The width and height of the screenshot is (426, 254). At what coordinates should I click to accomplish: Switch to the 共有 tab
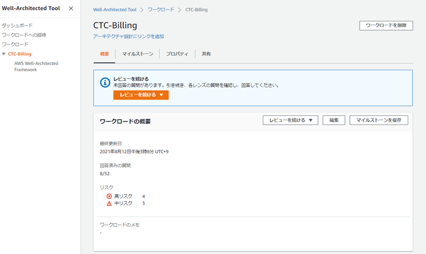pyautogui.click(x=206, y=54)
